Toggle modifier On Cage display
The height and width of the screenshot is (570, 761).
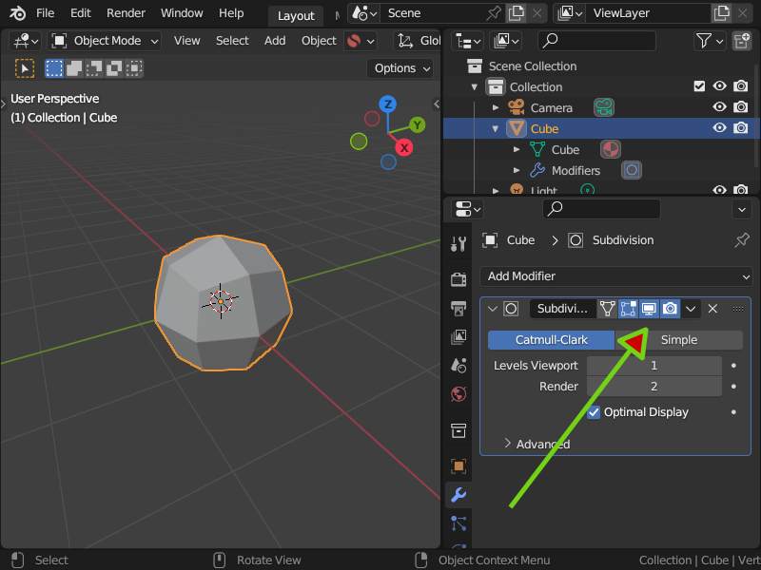coord(607,309)
